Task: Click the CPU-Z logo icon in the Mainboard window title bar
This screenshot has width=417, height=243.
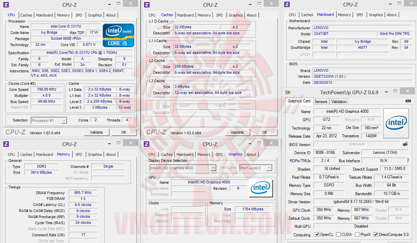Action: (x=287, y=4)
